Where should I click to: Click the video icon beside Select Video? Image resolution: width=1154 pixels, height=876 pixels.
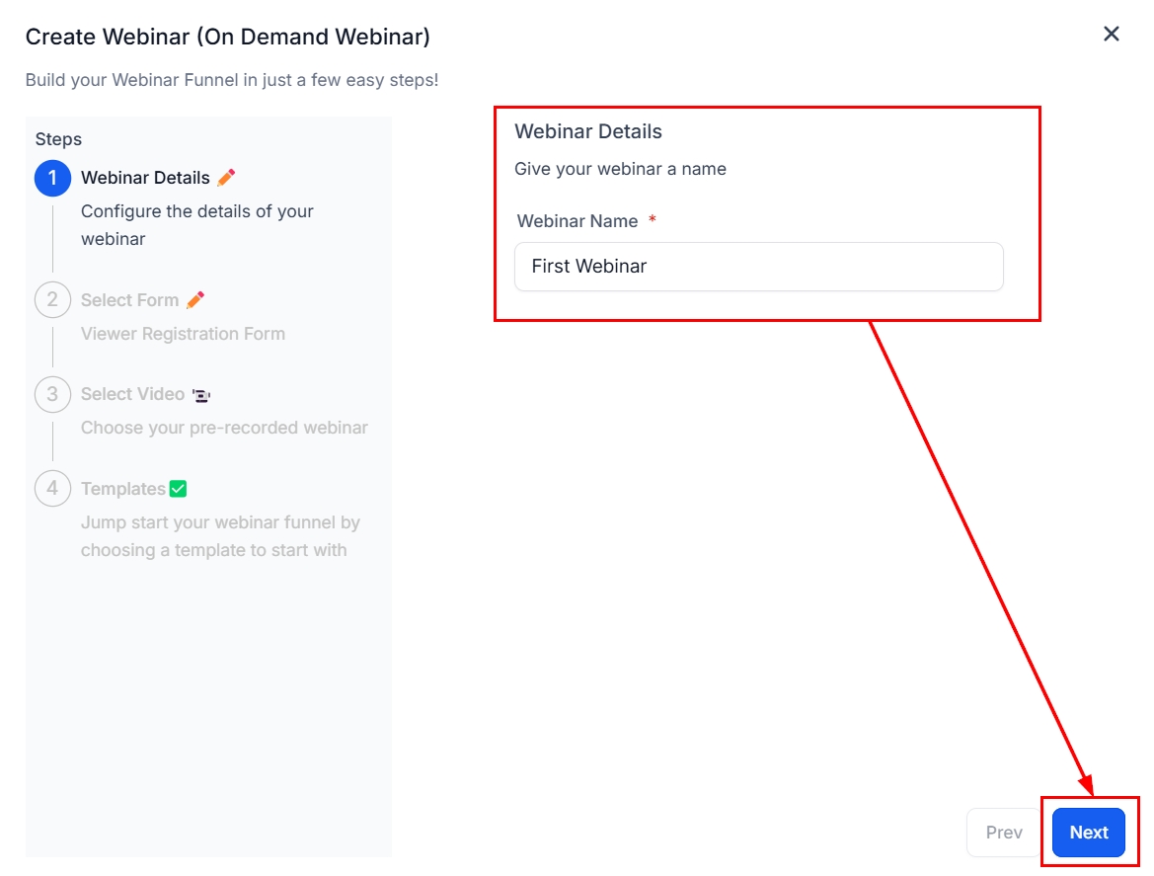(201, 395)
